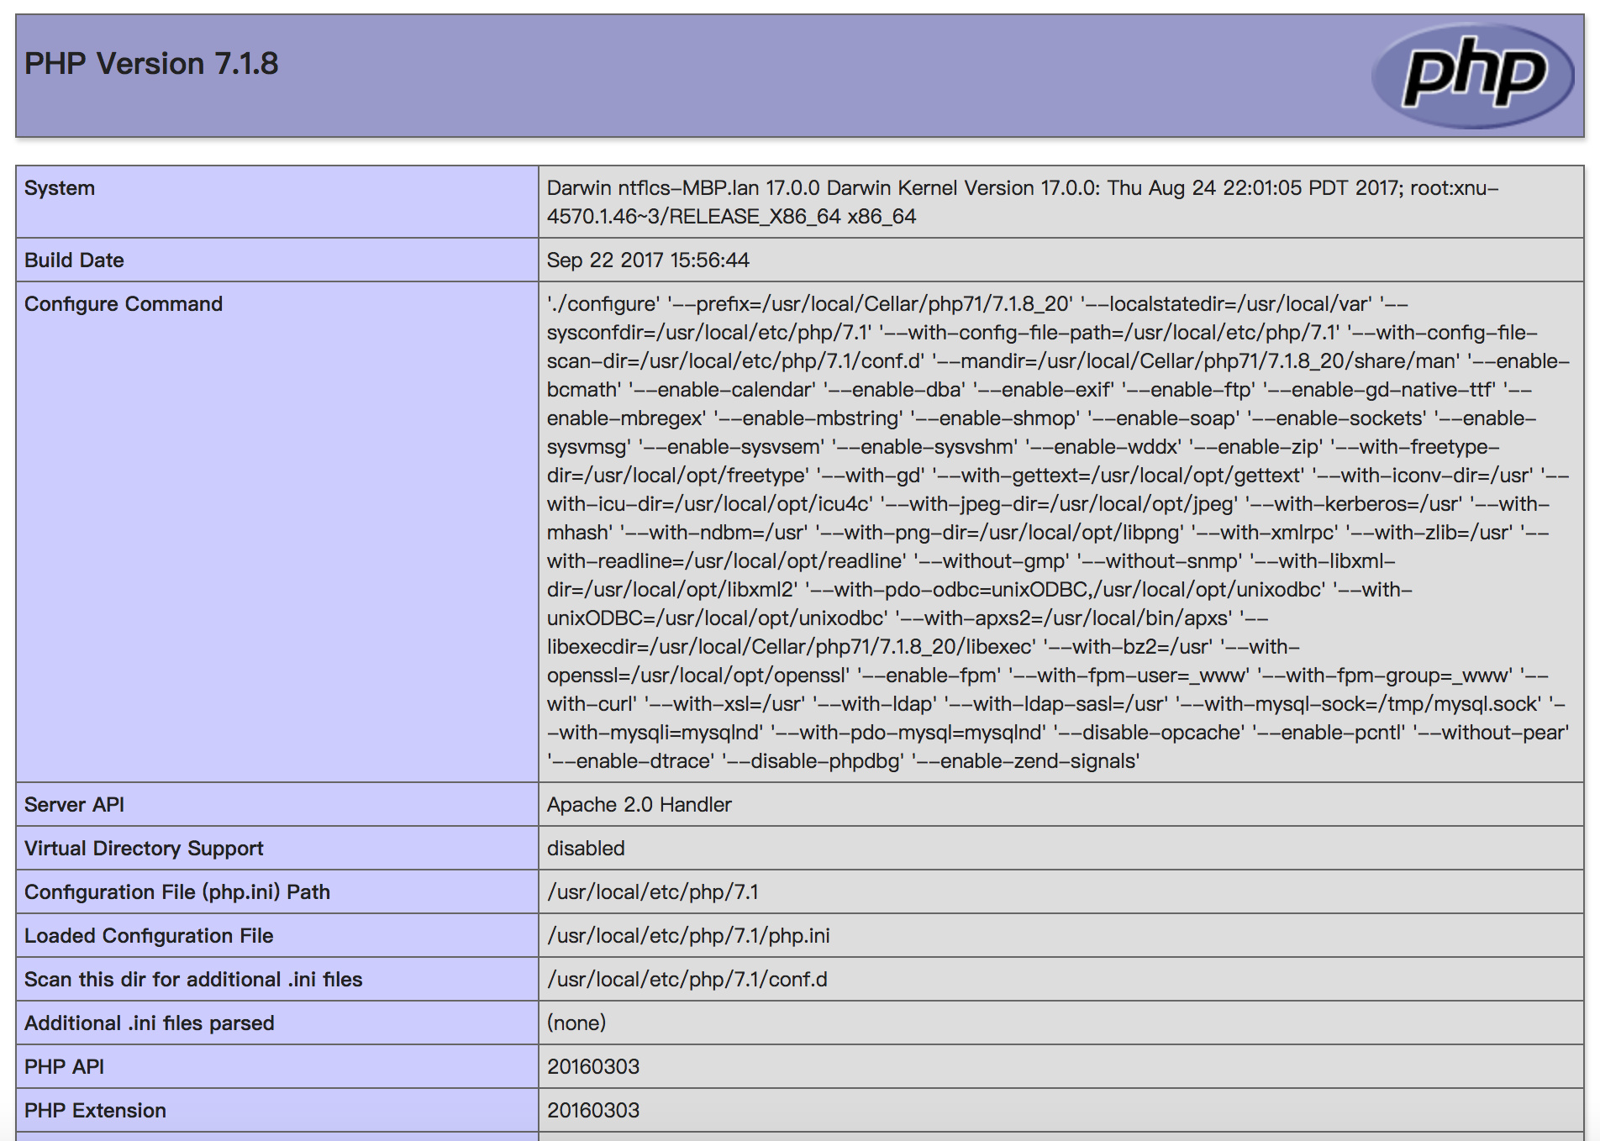This screenshot has width=1600, height=1141.
Task: Click the 'Configure Command' label
Action: coord(124,304)
